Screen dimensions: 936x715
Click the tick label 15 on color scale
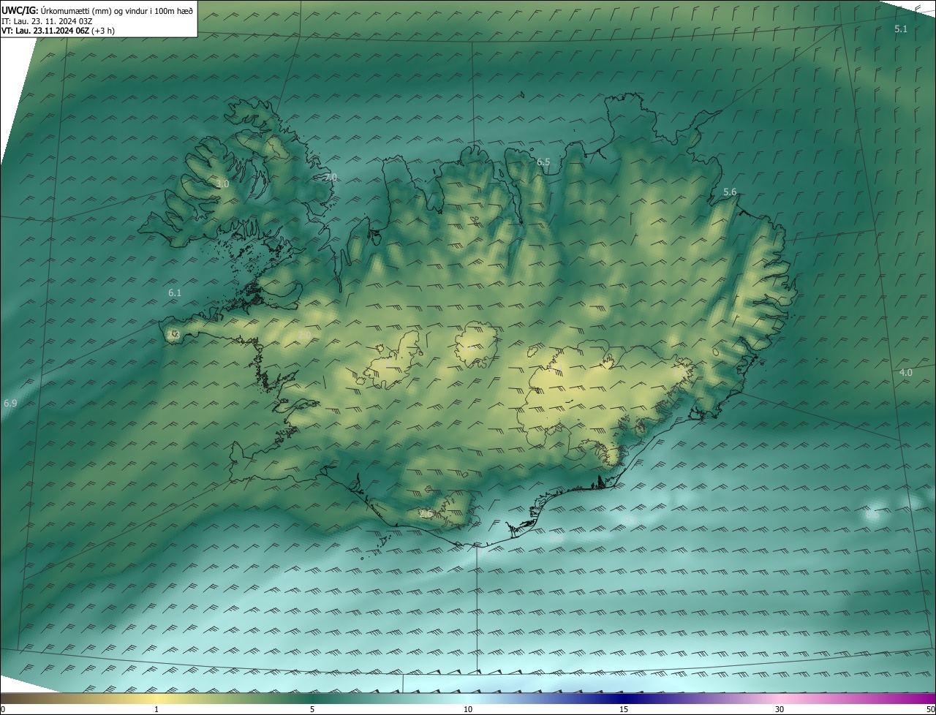coord(624,709)
